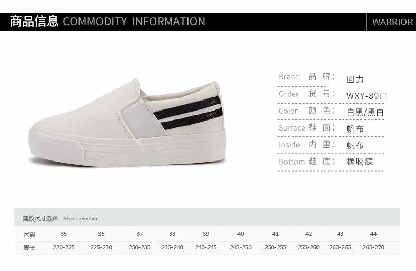Select size 38 in size table
The image size is (416, 271).
pos(172,234)
